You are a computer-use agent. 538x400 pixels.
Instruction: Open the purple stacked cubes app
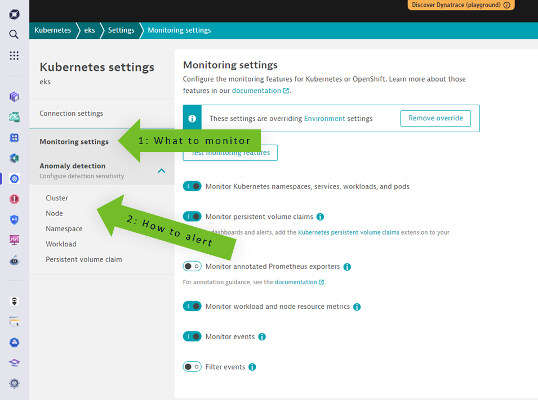[x=14, y=97]
